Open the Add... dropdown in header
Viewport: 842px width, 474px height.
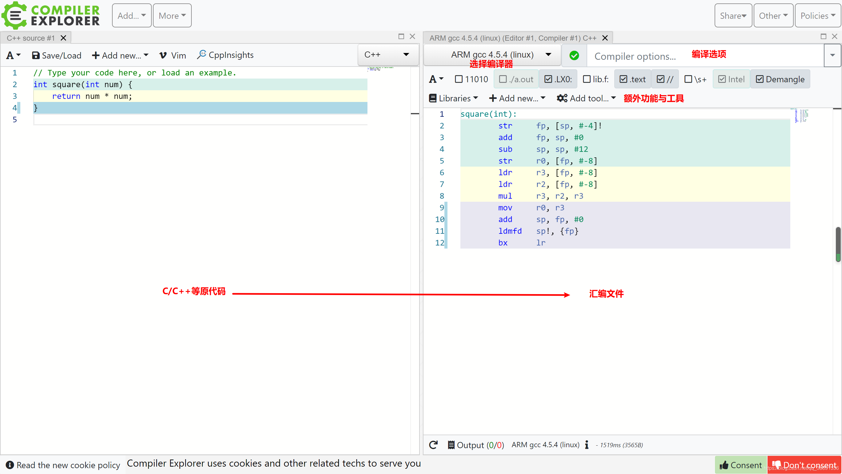[x=132, y=15]
